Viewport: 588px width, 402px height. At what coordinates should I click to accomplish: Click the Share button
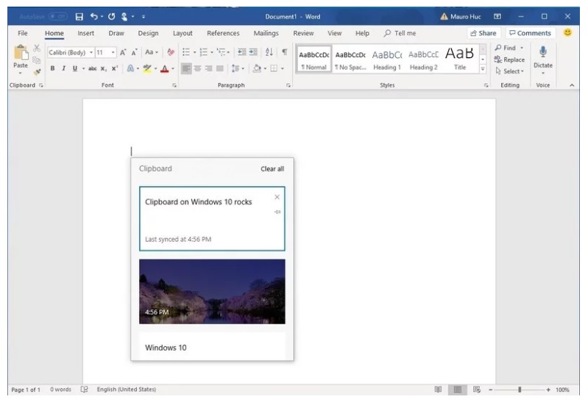(x=483, y=33)
